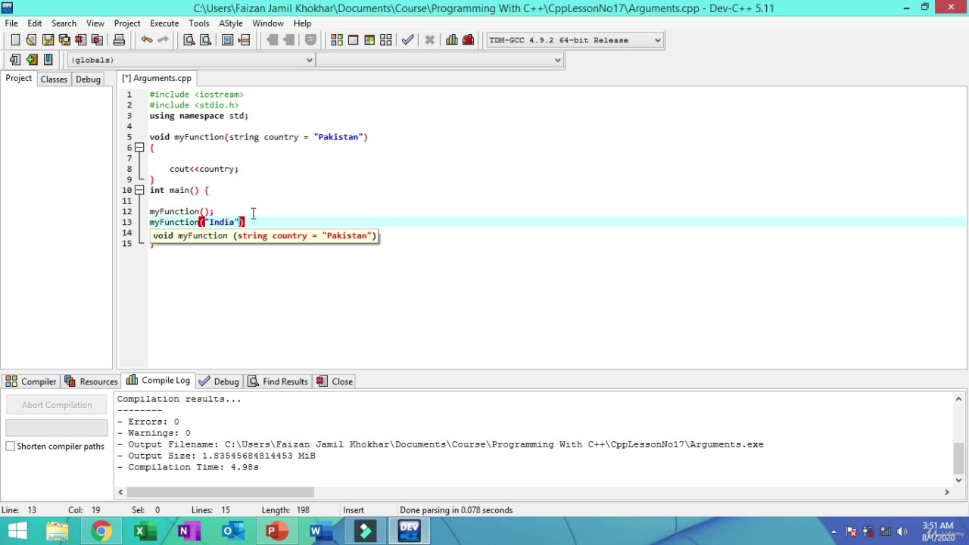
Task: Click the Undo arrow icon
Action: click(x=146, y=40)
